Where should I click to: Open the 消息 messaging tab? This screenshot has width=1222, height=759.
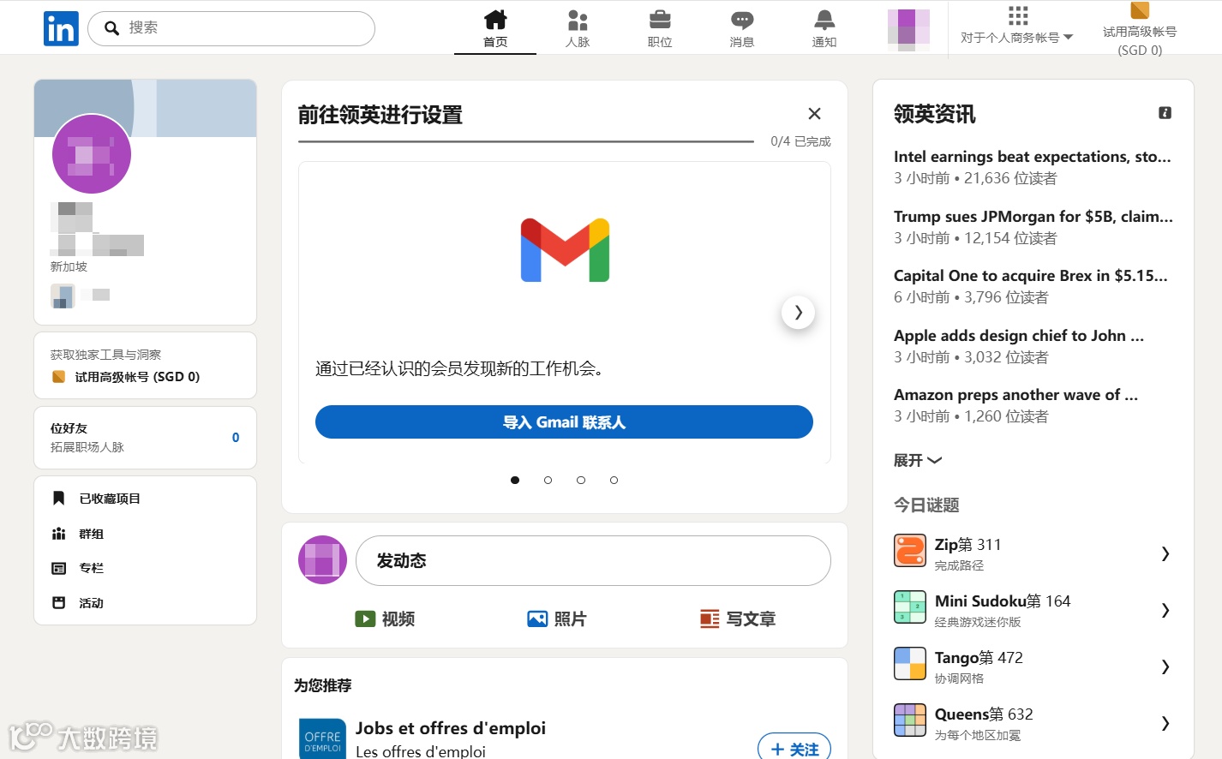(x=742, y=28)
